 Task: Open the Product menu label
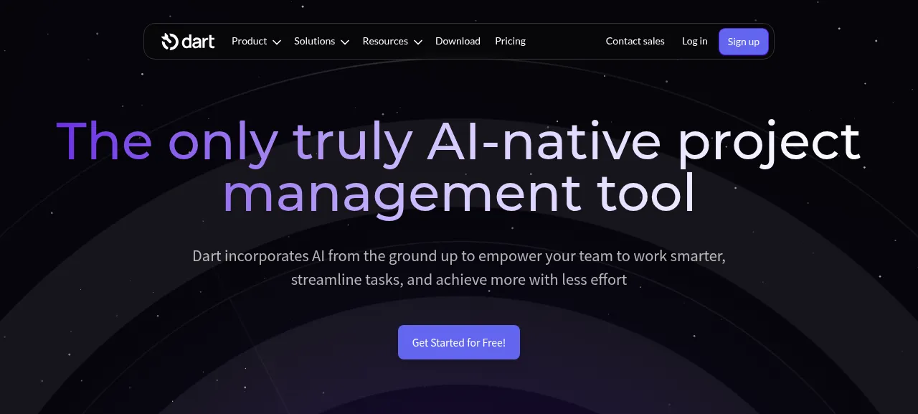(x=250, y=41)
